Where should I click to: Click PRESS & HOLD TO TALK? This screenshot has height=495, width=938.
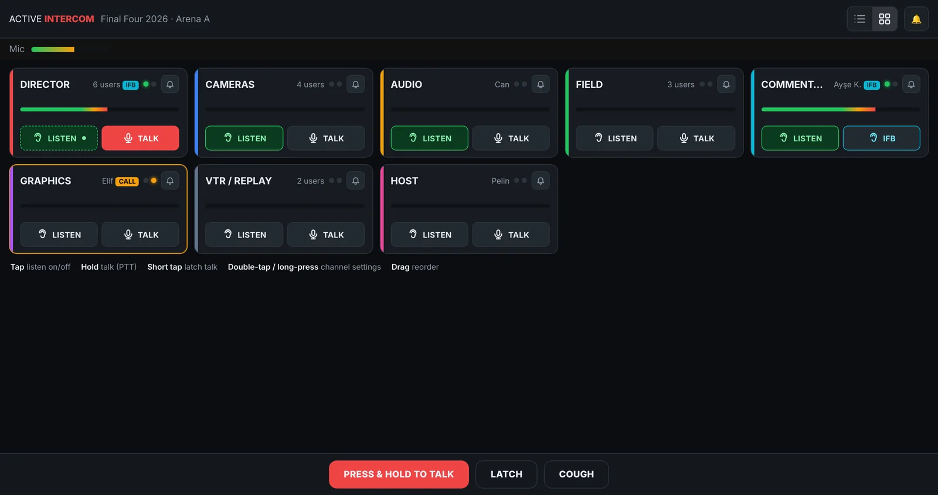(x=399, y=474)
